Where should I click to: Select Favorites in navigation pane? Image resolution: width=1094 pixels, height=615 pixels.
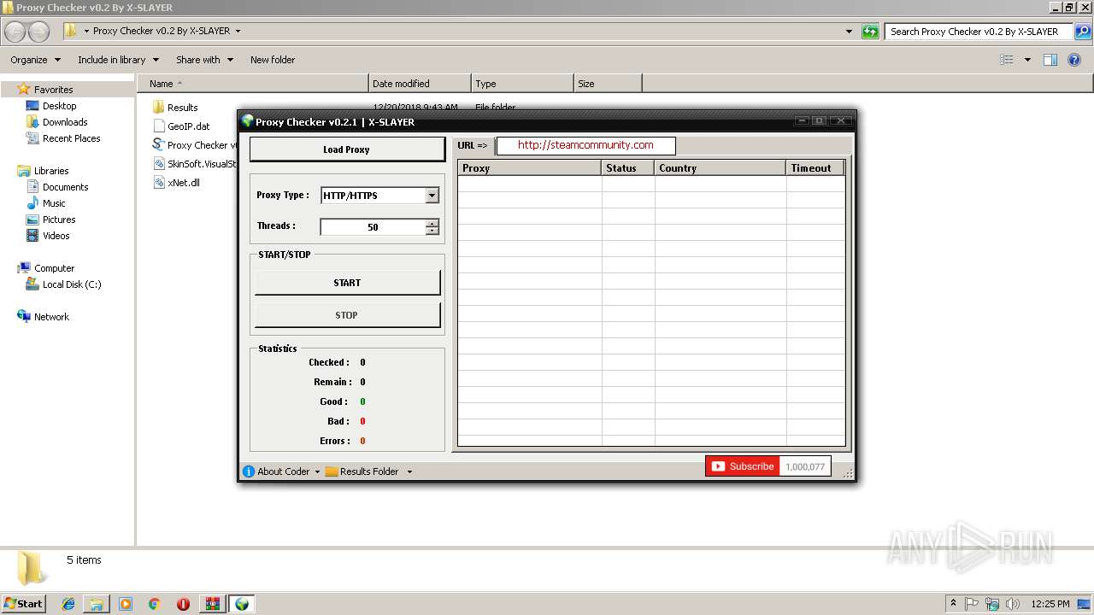point(53,90)
